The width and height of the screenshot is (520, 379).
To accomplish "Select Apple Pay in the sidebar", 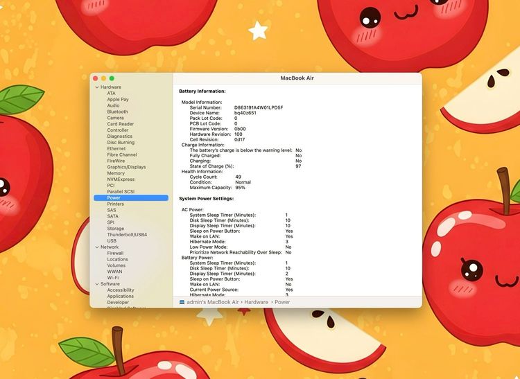I will point(118,99).
